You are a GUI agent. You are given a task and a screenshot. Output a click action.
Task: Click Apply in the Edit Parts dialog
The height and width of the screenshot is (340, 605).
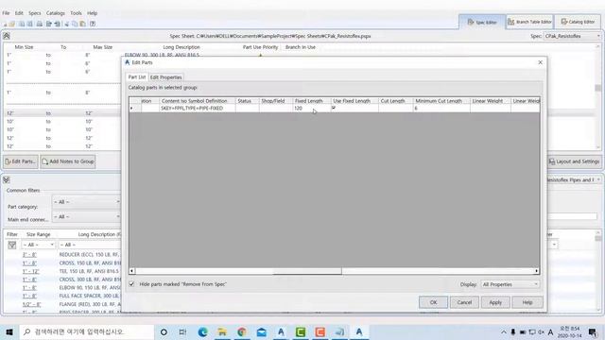[x=495, y=302]
